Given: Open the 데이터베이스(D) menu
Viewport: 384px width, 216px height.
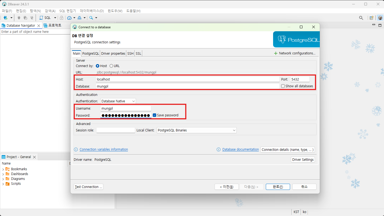Looking at the screenshot, I should tap(92, 11).
